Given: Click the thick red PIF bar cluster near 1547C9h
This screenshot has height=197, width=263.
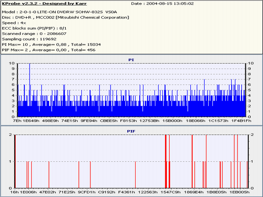Looking at the screenshot, I should pyautogui.click(x=166, y=161).
